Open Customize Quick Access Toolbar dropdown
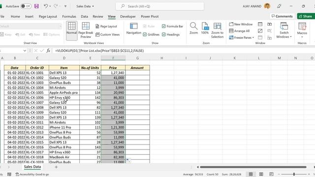This screenshot has height=177, width=315. (x=65, y=6)
